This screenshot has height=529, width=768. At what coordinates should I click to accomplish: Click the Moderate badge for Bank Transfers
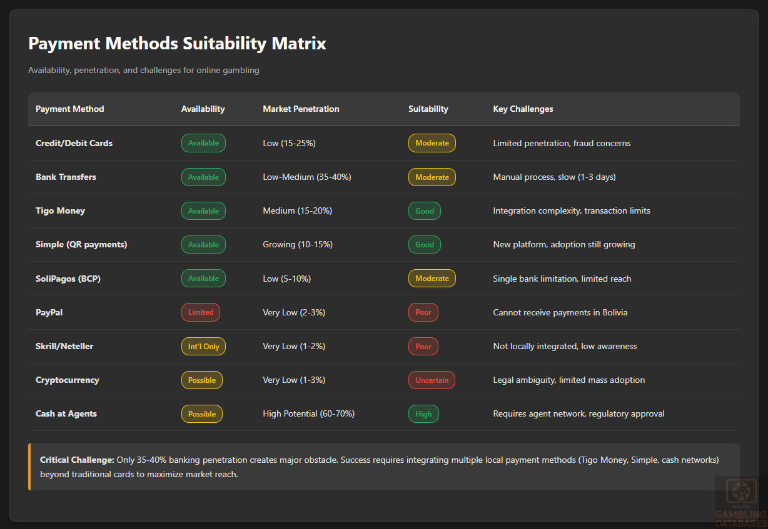tap(432, 177)
